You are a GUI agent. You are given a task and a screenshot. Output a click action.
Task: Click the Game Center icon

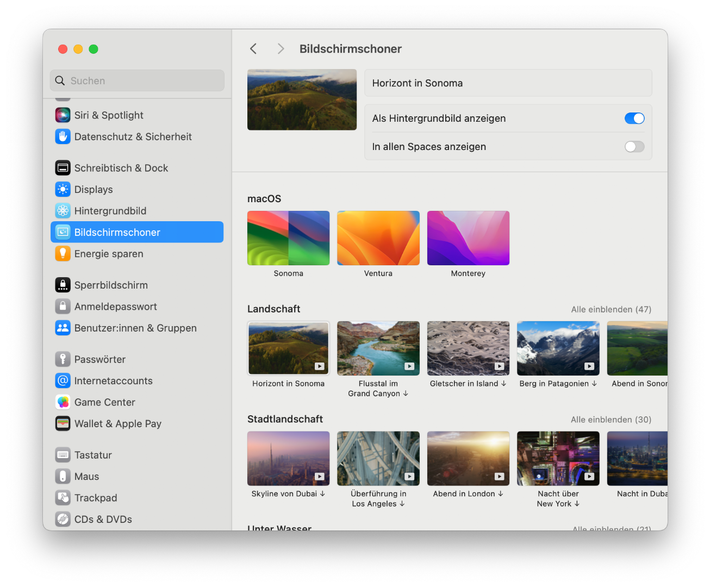click(x=63, y=402)
